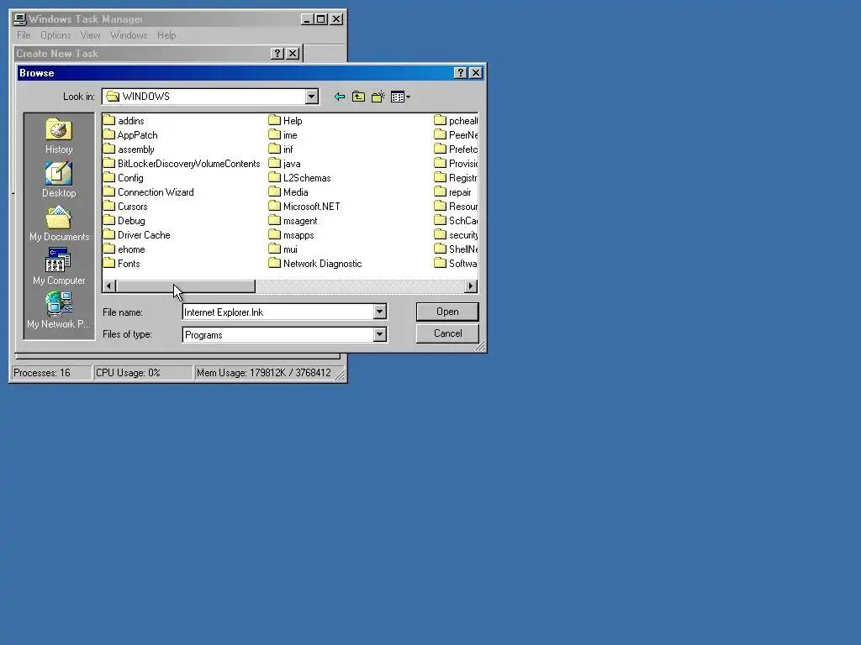Expand the File name dropdown arrow
The width and height of the screenshot is (861, 645).
(x=379, y=312)
